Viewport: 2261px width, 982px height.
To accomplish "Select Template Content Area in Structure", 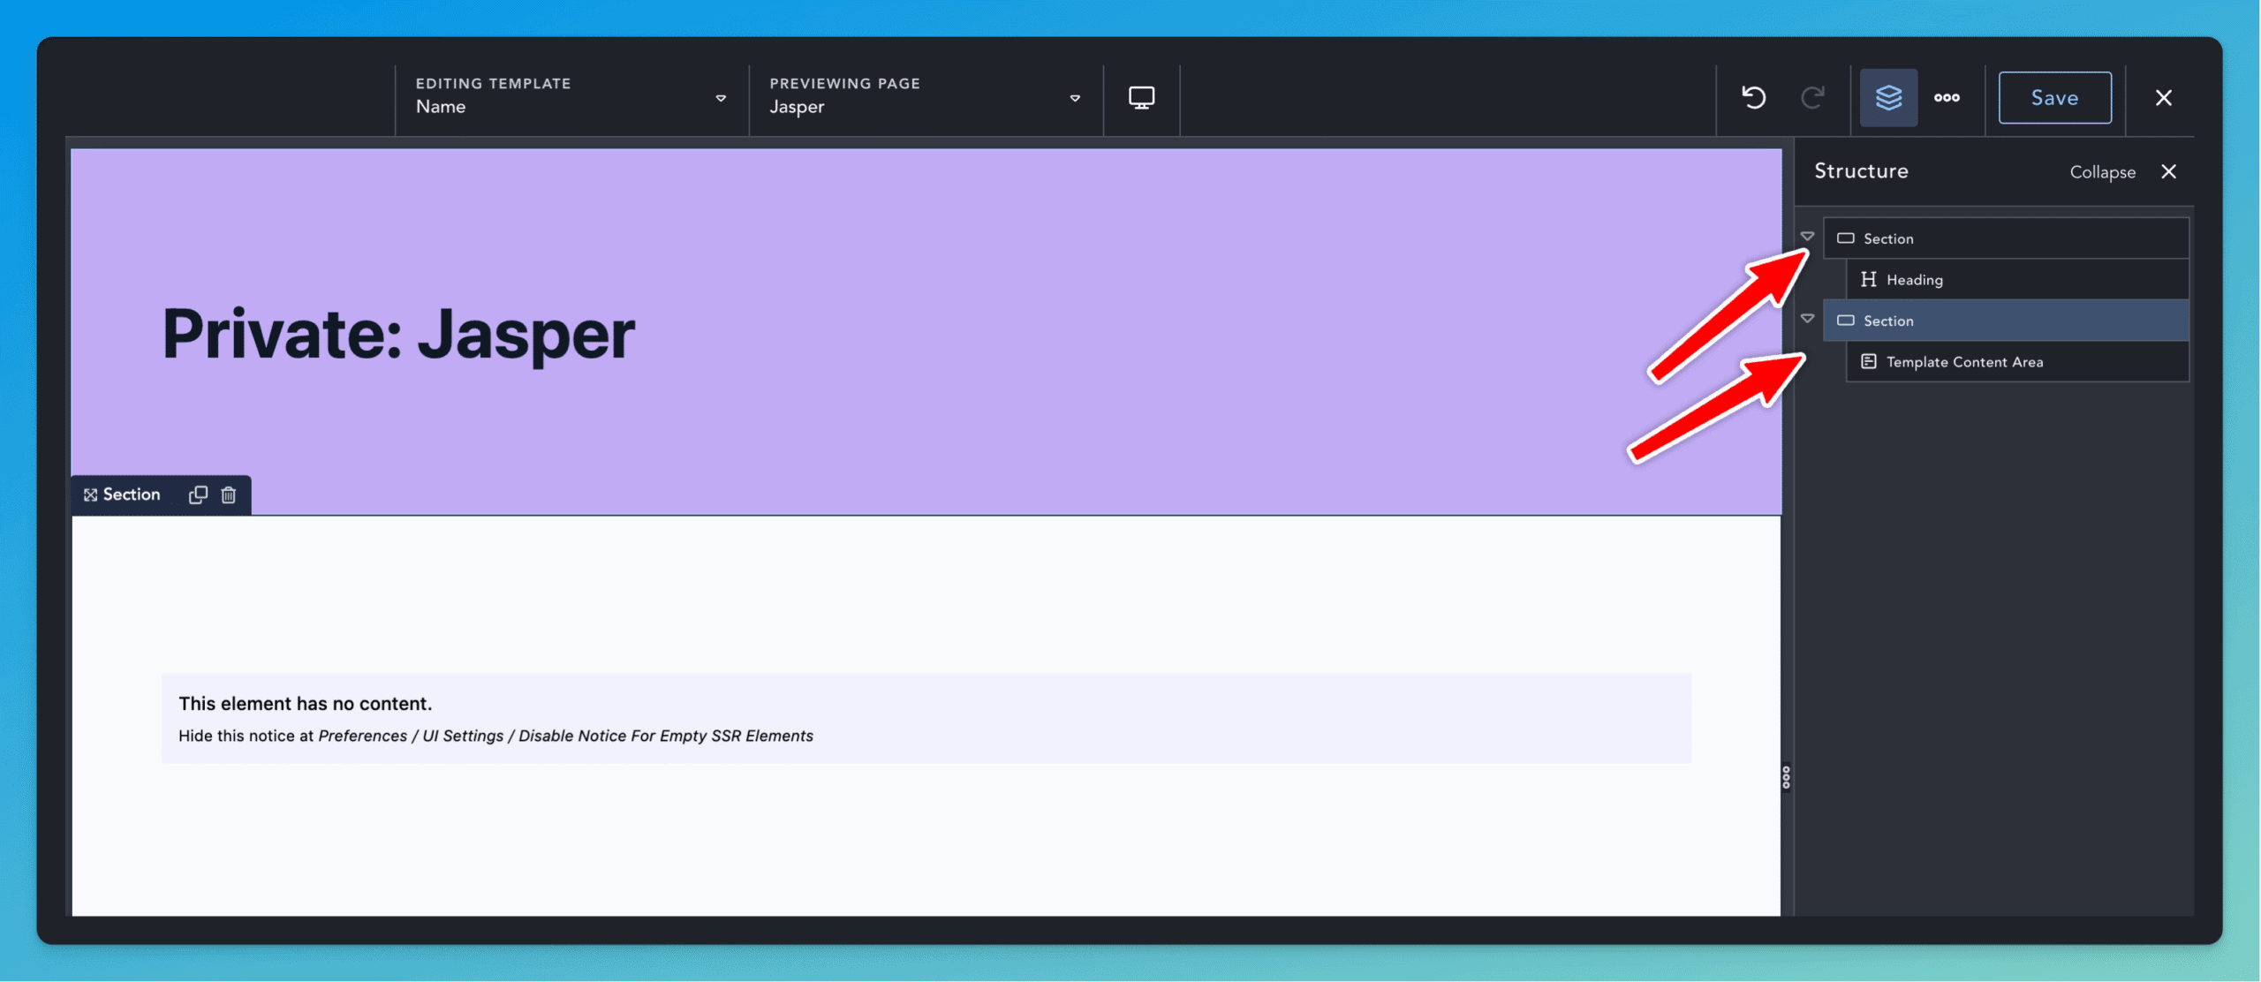I will (1964, 362).
